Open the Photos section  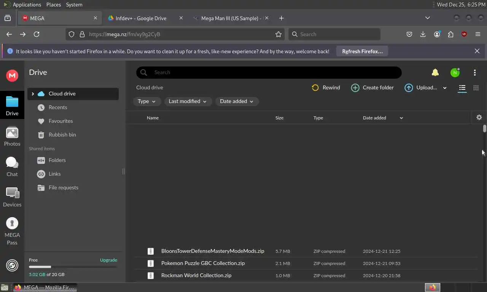point(12,136)
